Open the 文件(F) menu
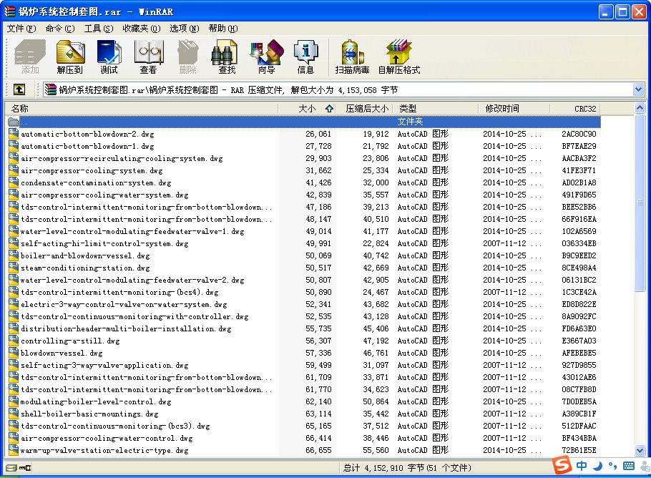Image resolution: width=651 pixels, height=478 pixels. click(21, 28)
